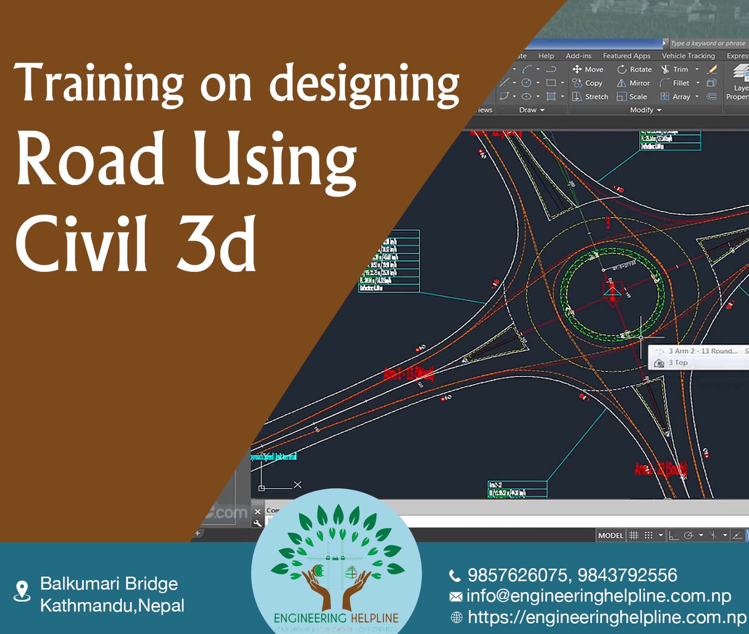Open the Hatch tool dropdown arrow
The image size is (749, 634).
[562, 96]
